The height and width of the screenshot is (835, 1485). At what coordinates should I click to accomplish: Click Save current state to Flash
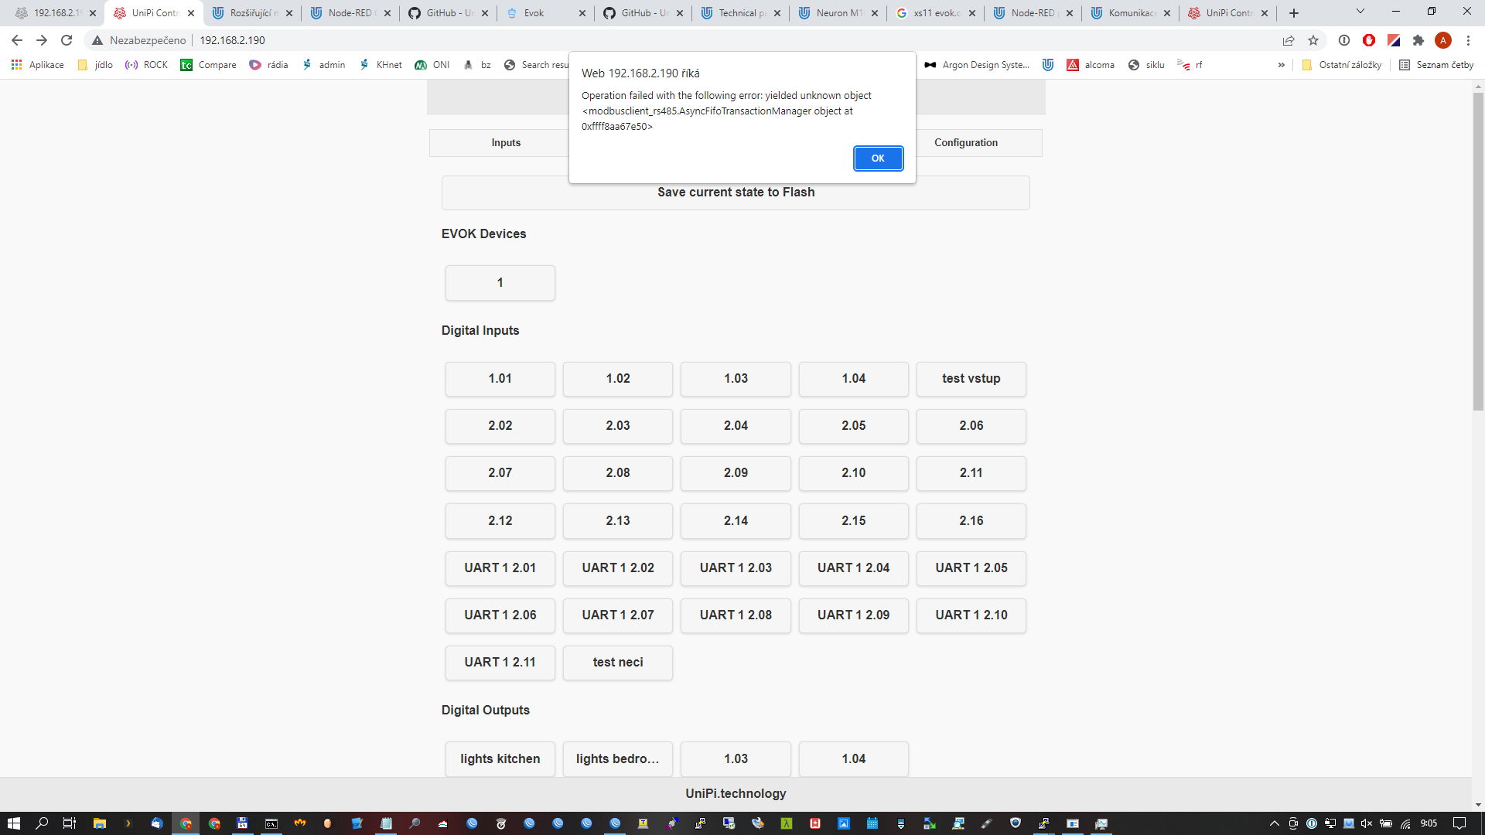pyautogui.click(x=736, y=193)
